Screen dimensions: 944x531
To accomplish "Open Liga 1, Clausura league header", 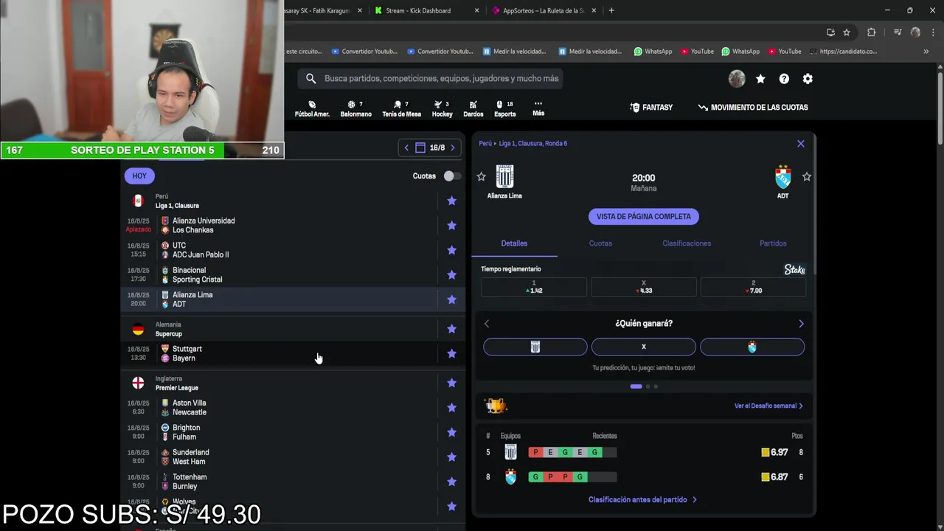I will [x=177, y=206].
